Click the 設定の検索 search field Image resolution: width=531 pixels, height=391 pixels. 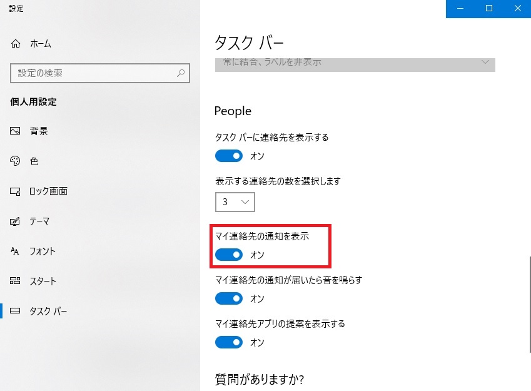click(100, 73)
